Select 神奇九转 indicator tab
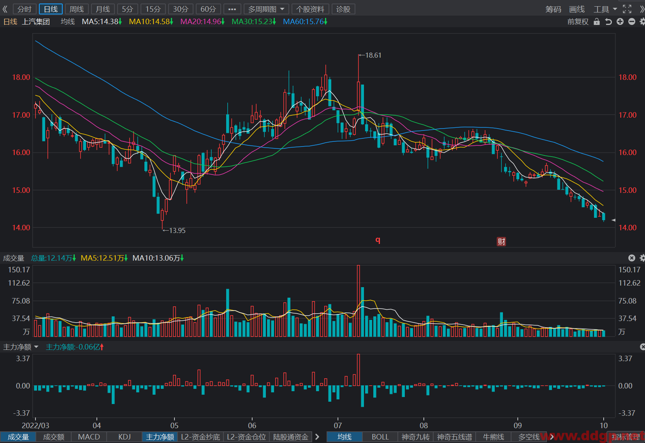This screenshot has height=443, width=645. pos(415,437)
